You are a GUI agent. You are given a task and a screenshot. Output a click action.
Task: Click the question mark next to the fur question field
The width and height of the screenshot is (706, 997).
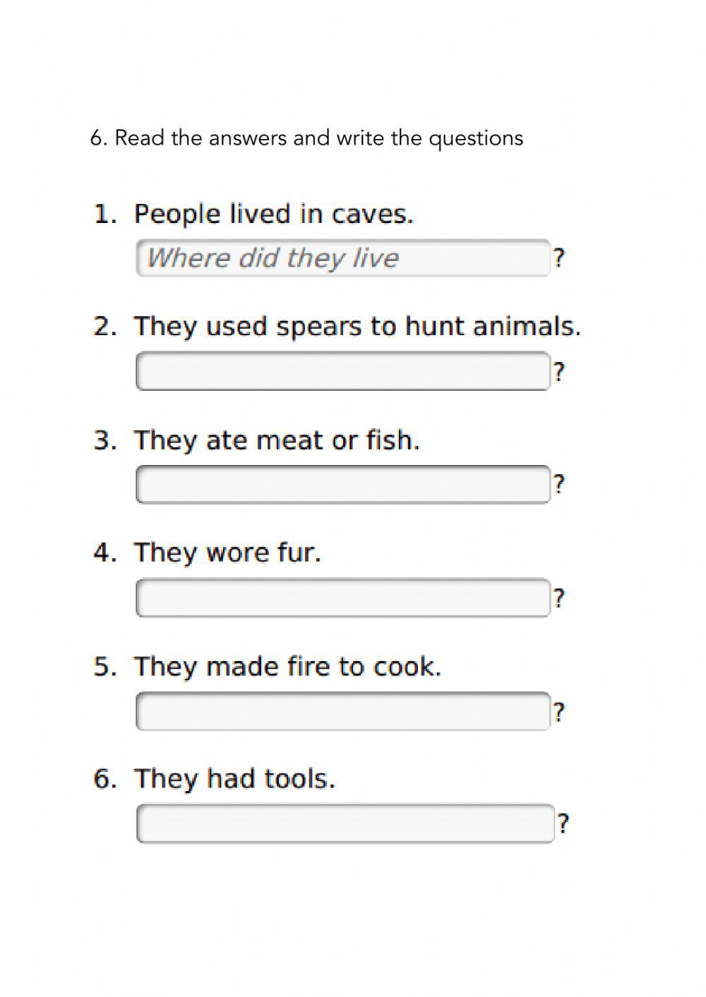(x=559, y=598)
